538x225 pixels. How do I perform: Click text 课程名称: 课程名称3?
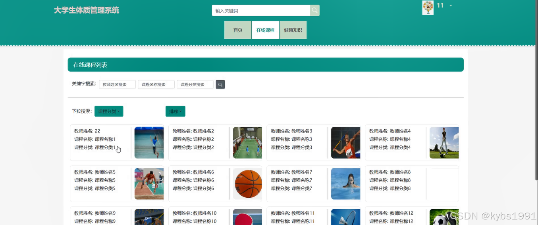pos(292,139)
